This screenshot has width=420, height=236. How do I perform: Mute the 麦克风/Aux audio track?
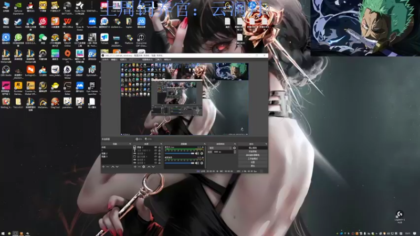tap(197, 154)
